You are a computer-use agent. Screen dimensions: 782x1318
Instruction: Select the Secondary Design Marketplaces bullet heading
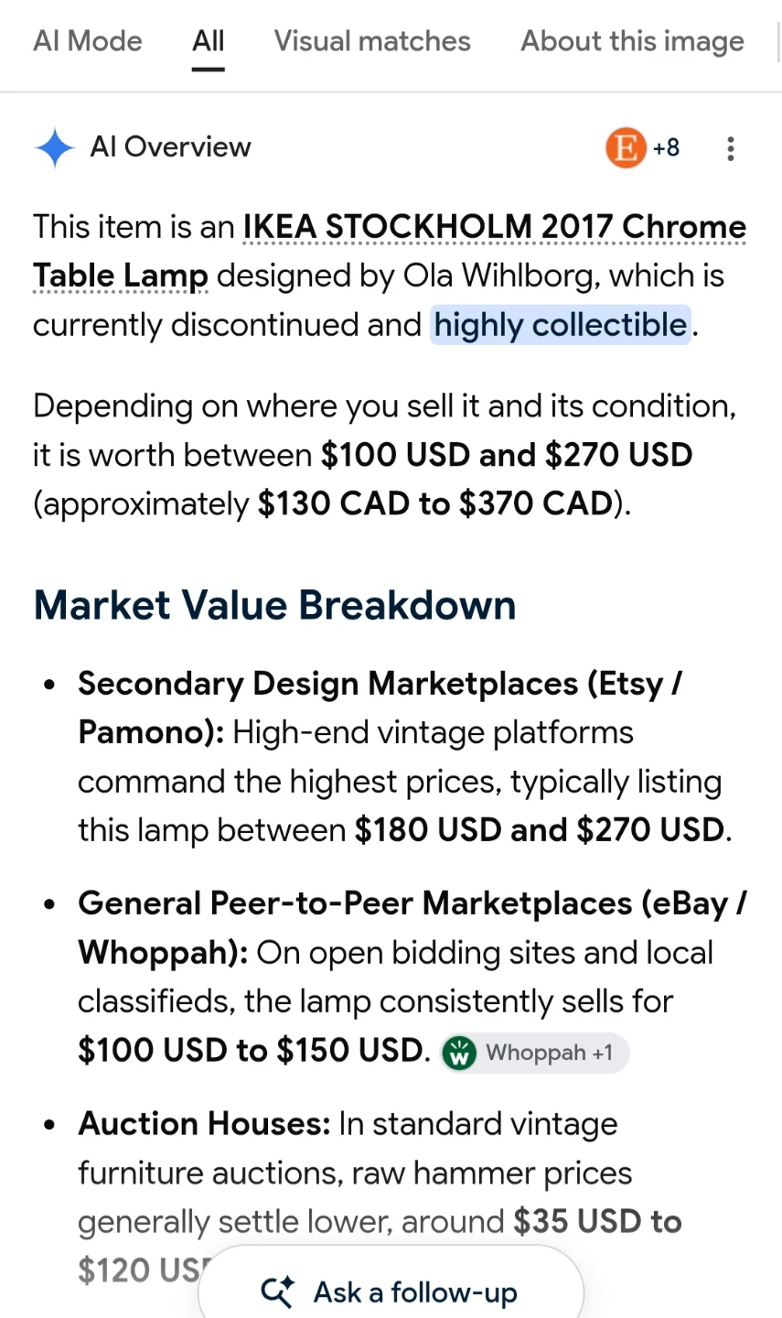(x=380, y=708)
